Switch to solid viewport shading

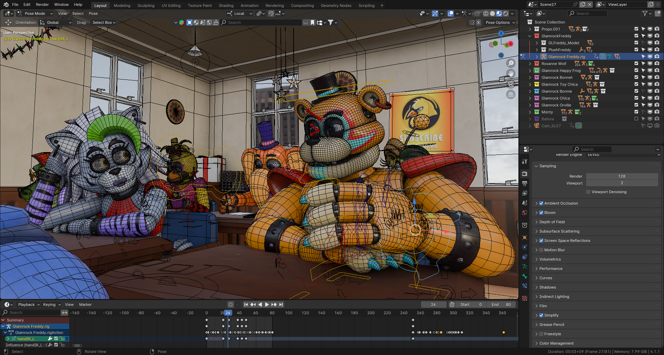click(492, 13)
